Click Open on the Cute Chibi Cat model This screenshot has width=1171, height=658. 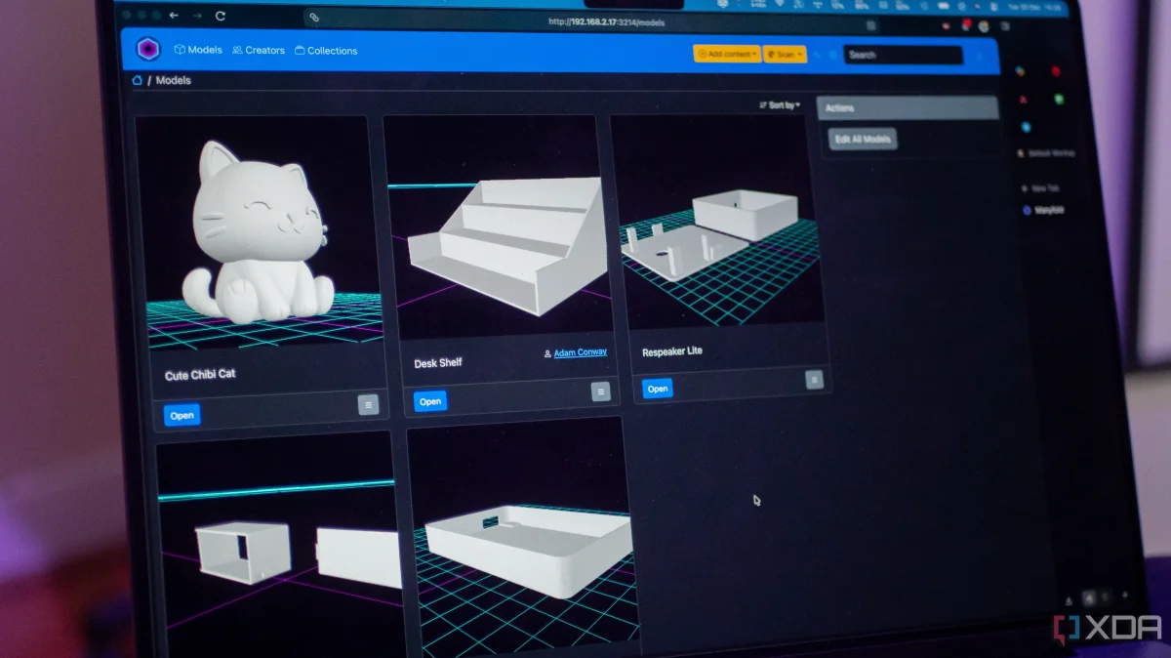[182, 415]
